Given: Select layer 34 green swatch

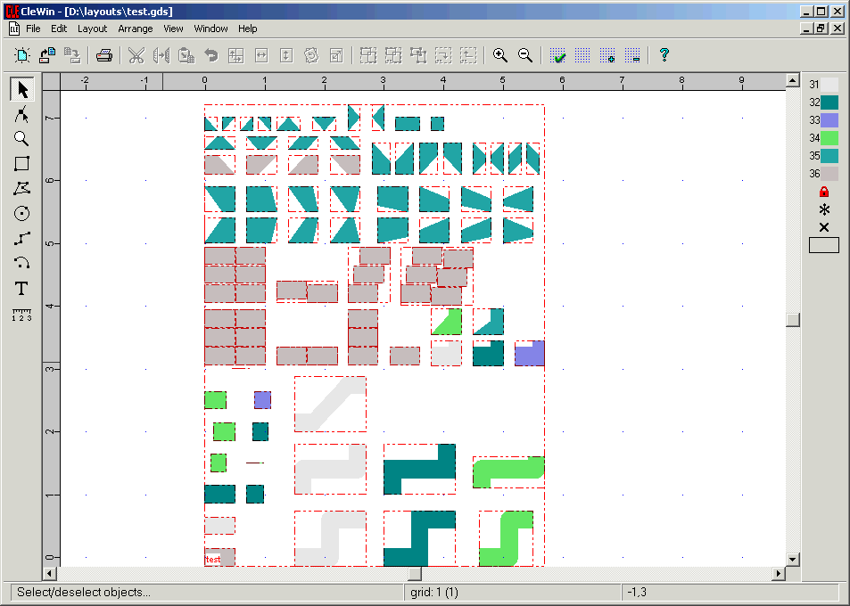Looking at the screenshot, I should pos(829,138).
